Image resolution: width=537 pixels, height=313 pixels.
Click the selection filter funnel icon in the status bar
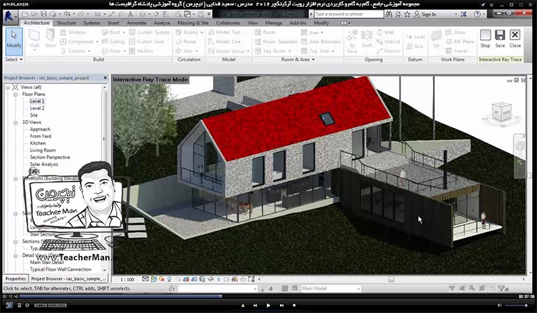point(503,288)
